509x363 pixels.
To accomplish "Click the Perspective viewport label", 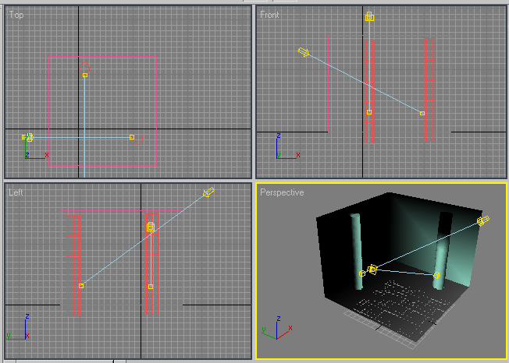I will click(x=282, y=192).
